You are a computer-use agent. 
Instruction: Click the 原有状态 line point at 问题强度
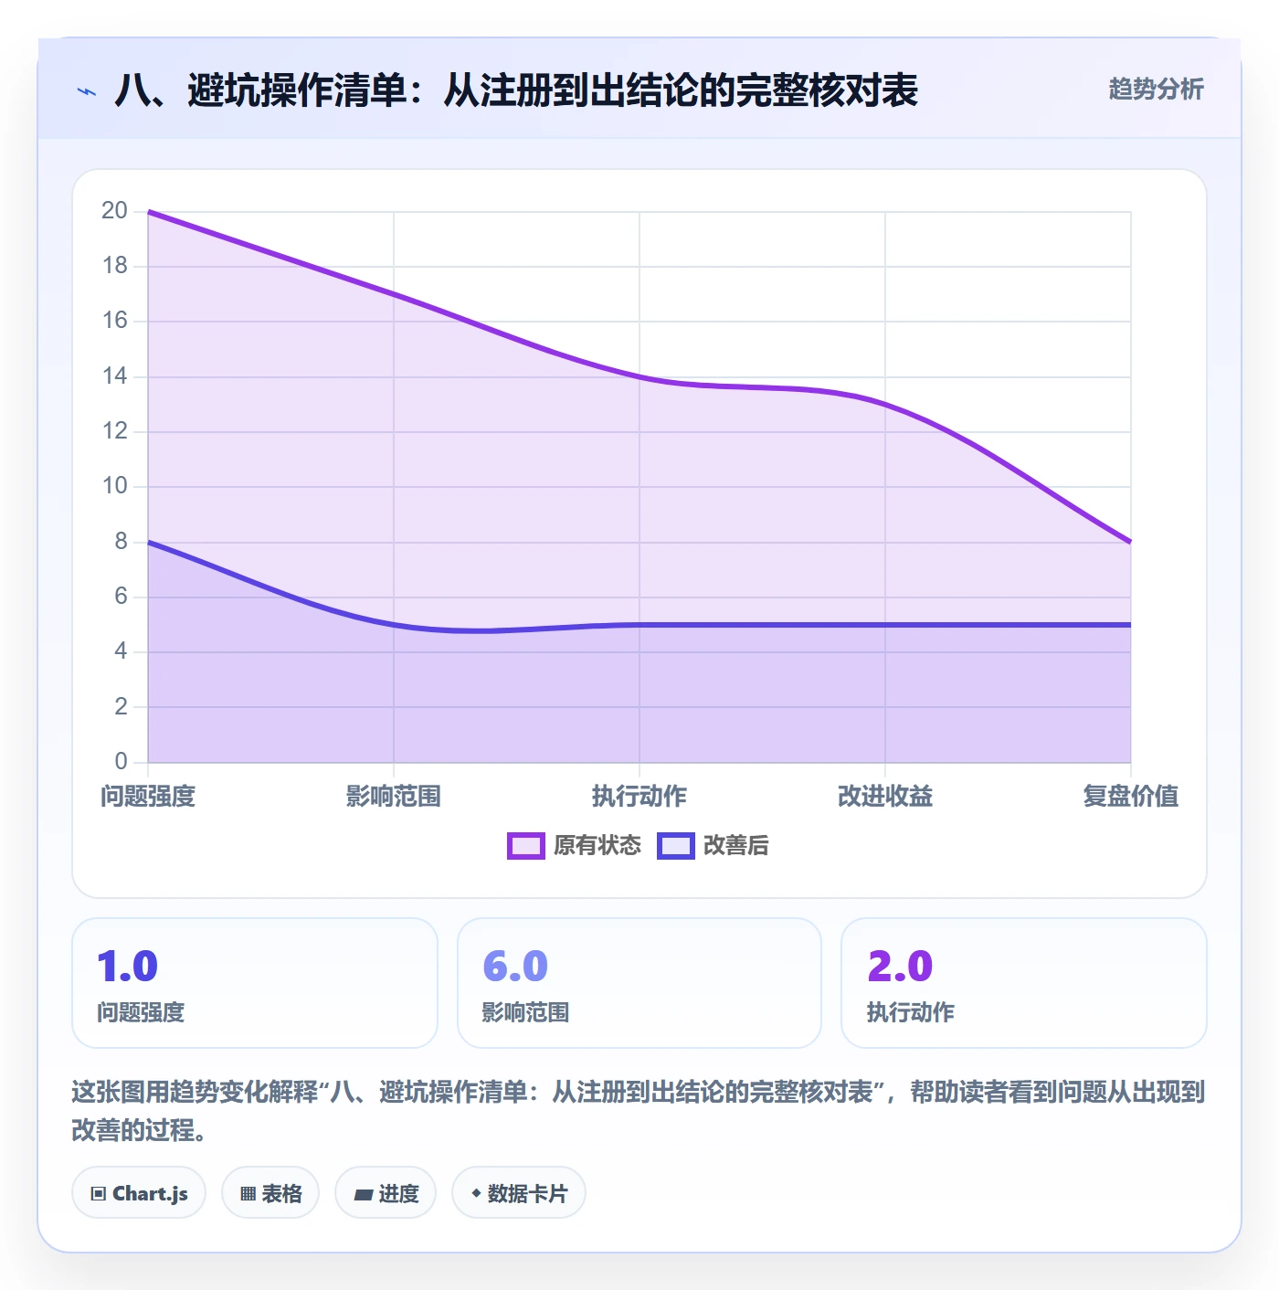pos(148,212)
